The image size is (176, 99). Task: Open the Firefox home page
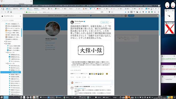pyautogui.click(x=11, y=12)
